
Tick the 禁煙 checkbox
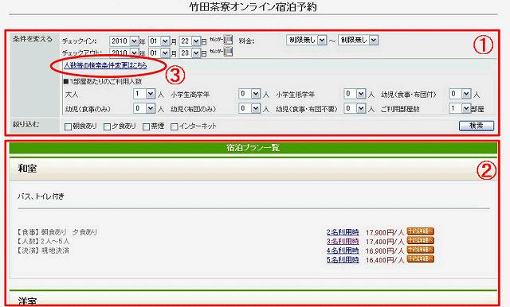[146, 126]
